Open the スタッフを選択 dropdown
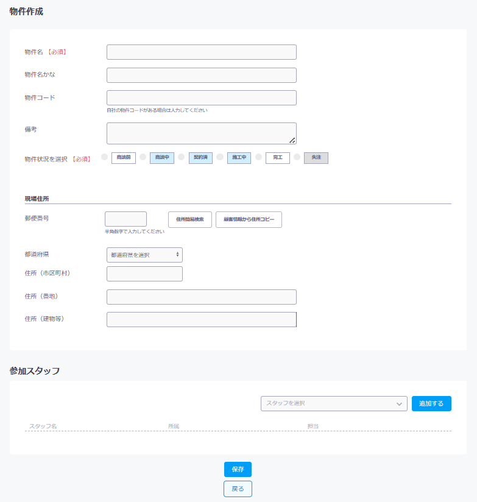 click(334, 403)
